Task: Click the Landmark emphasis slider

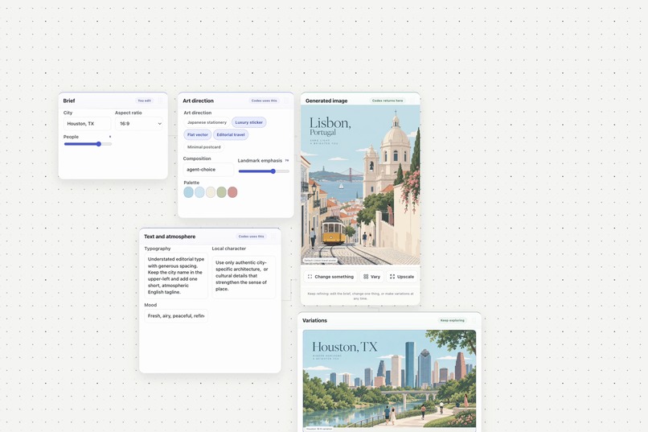Action: click(x=264, y=171)
